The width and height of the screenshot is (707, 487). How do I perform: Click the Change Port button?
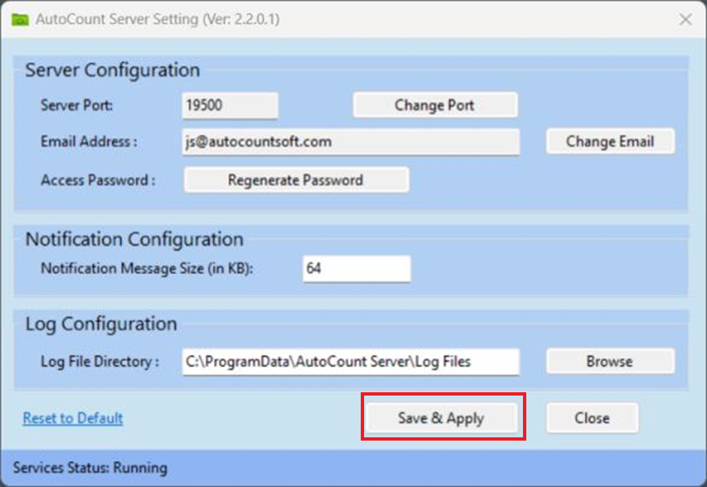coord(434,105)
